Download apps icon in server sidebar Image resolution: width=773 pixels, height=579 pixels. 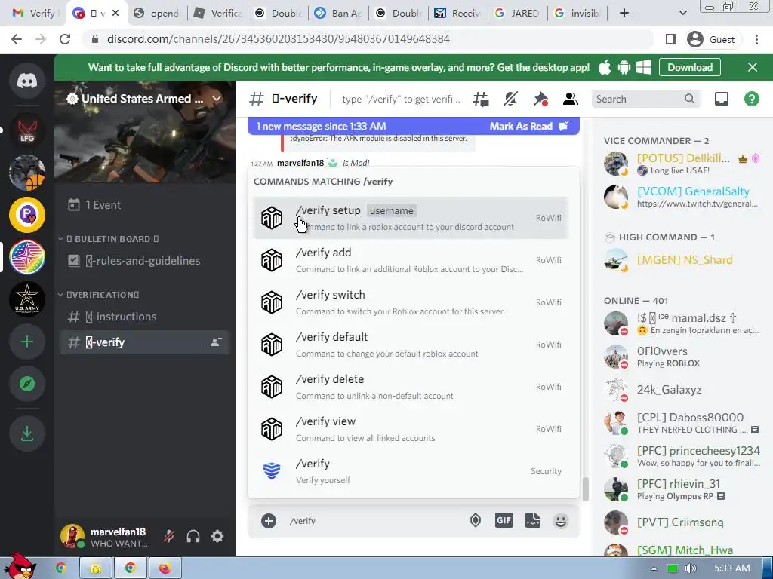tap(27, 433)
